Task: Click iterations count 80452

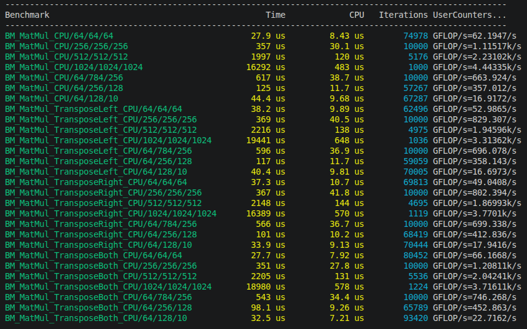Action: (x=416, y=255)
